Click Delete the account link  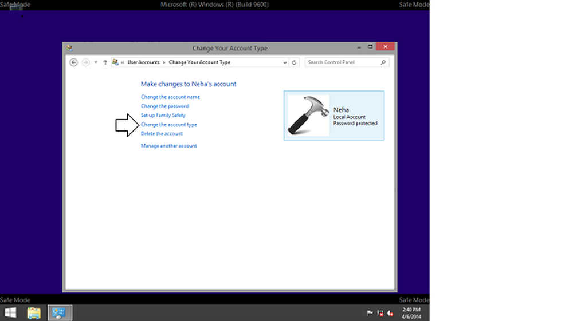162,134
